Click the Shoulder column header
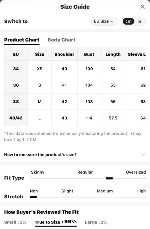 tap(65, 54)
